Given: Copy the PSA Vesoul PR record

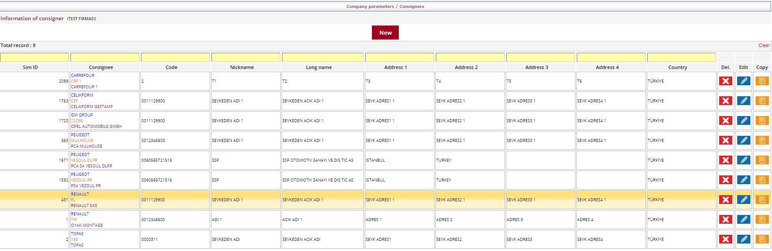Looking at the screenshot, I should point(762,180).
